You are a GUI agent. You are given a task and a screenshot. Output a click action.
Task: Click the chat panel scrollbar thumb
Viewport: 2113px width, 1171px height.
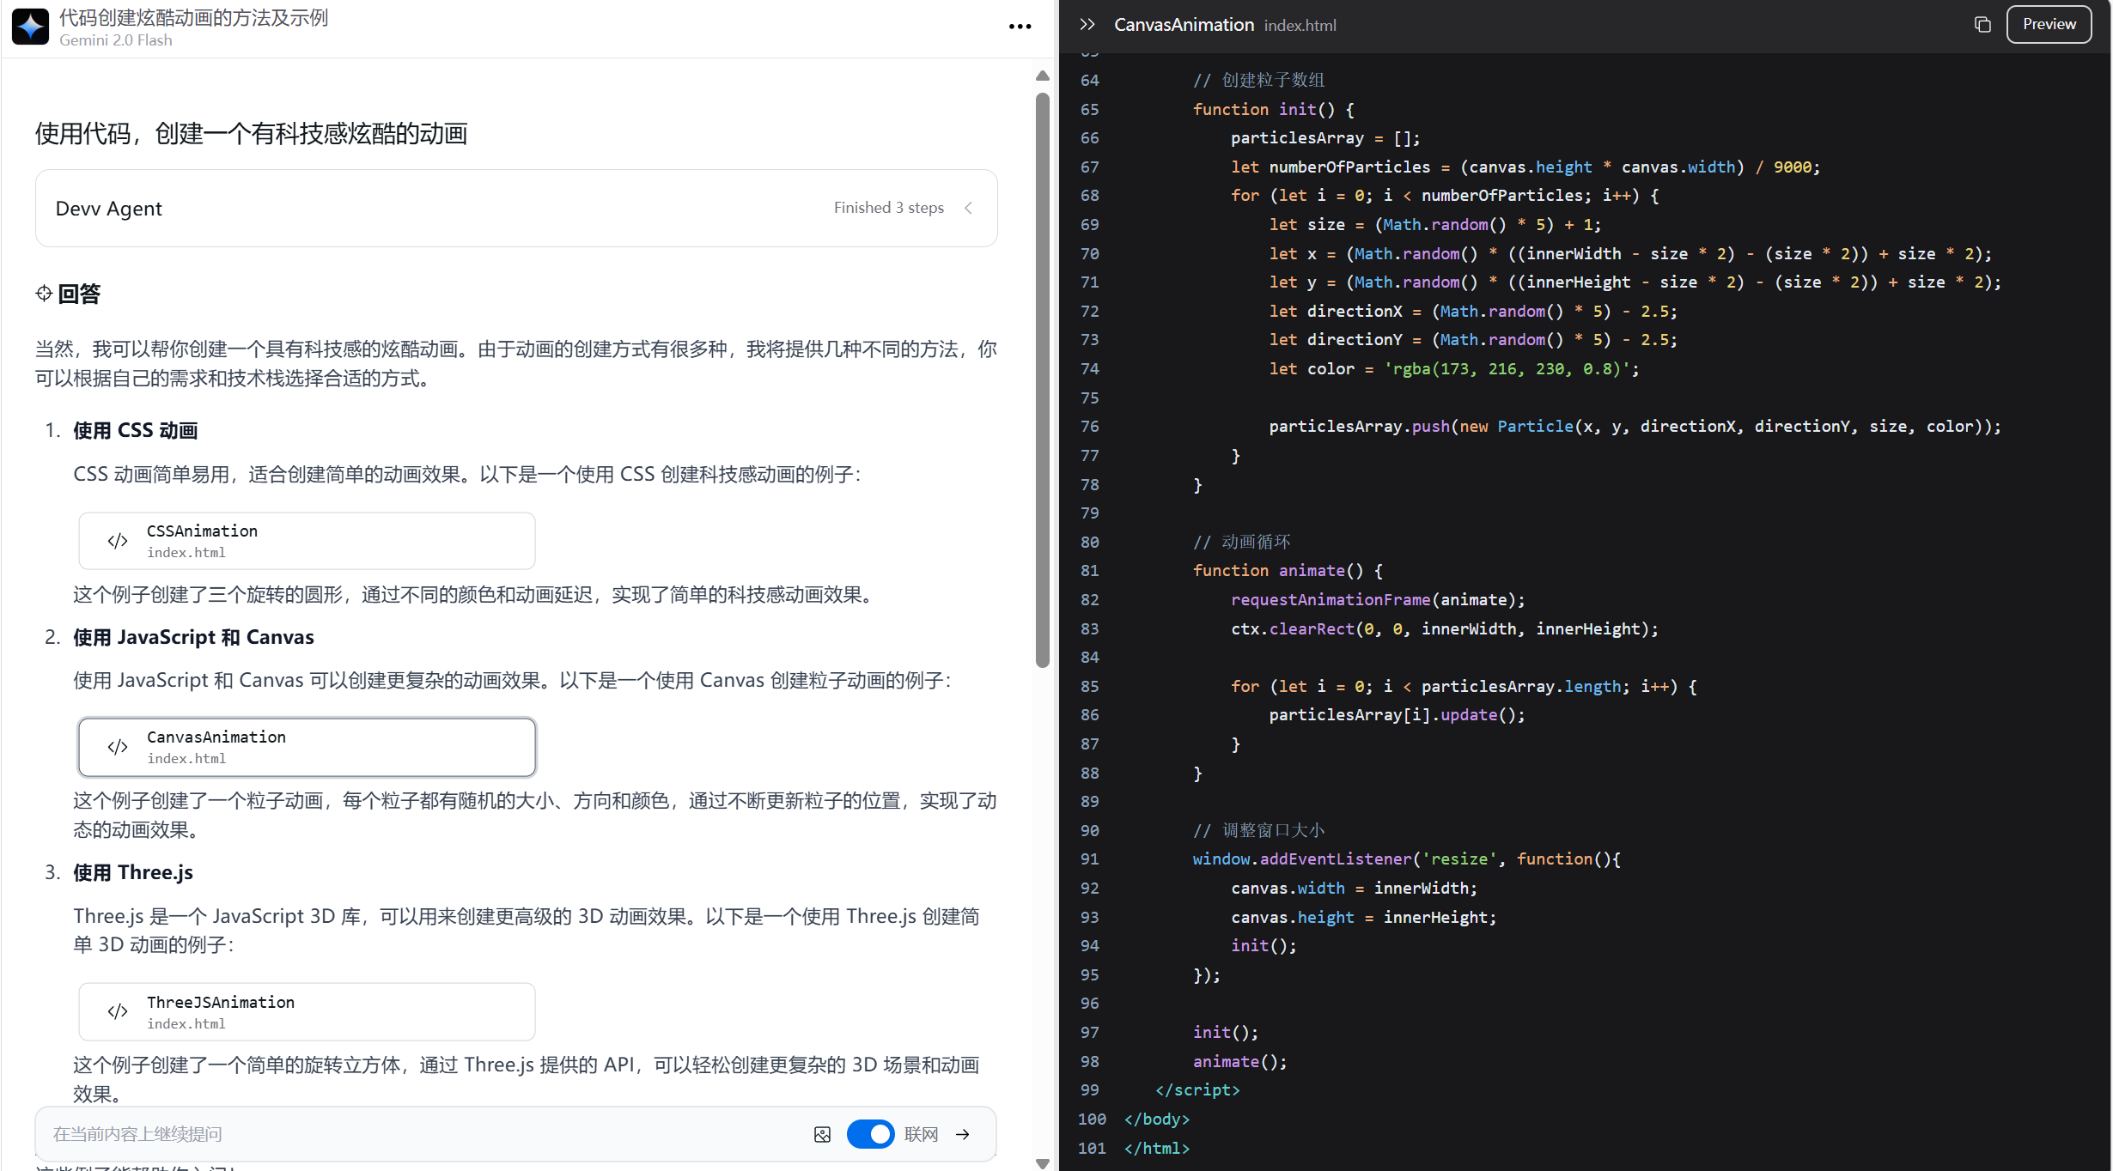point(1043,379)
